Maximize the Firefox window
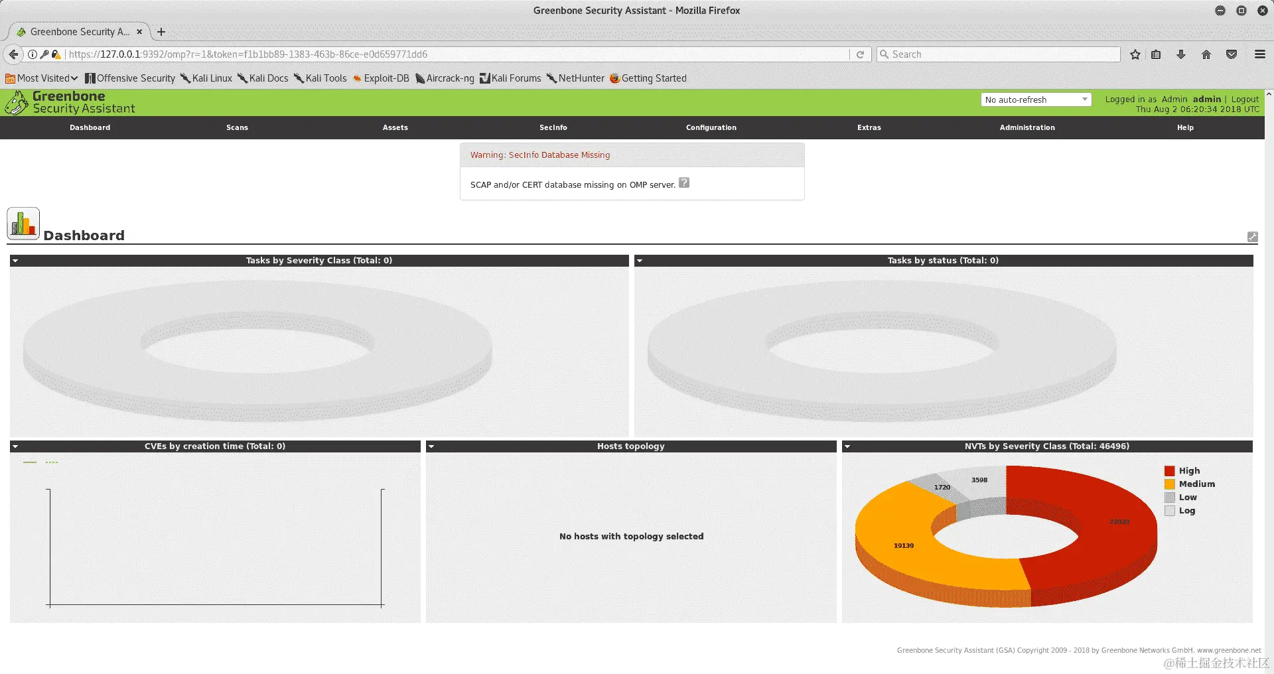This screenshot has width=1274, height=674. [x=1241, y=11]
